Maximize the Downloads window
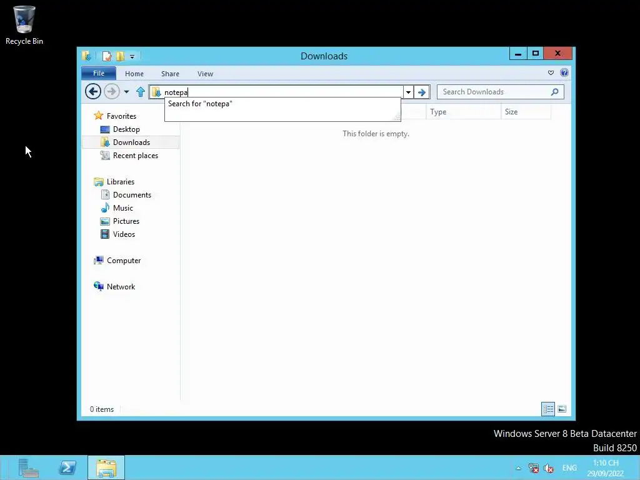 536,54
